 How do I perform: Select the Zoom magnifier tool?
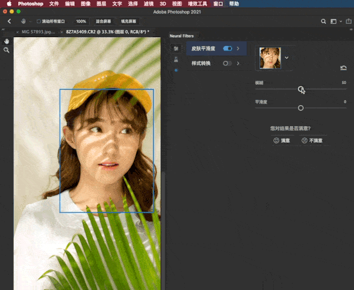pos(7,50)
